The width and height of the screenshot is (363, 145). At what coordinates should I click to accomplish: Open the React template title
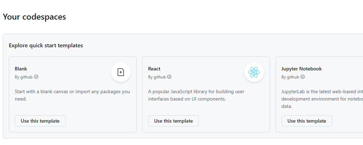tap(154, 69)
